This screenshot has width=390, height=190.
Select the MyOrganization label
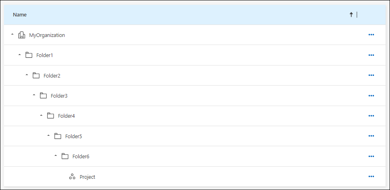pyautogui.click(x=47, y=35)
